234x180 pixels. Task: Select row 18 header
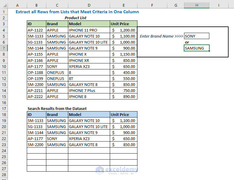[x=4, y=114]
